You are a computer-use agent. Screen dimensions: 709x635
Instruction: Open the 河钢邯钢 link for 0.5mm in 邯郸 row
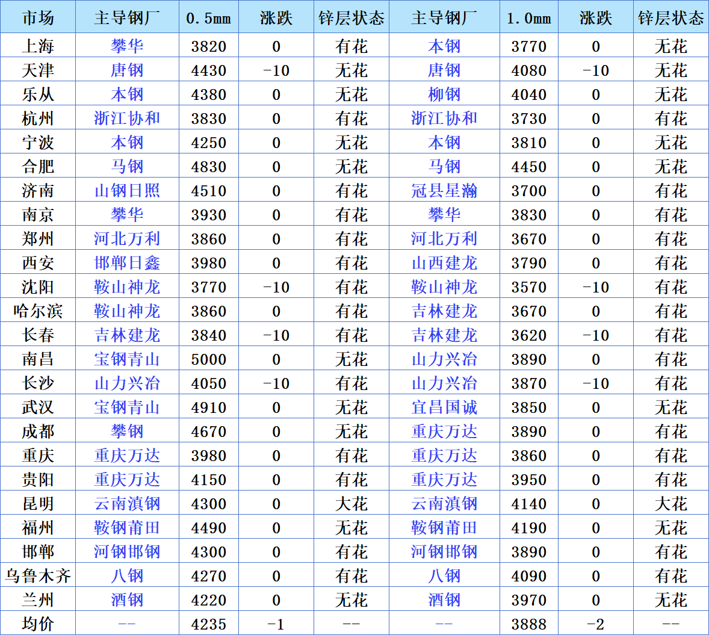[x=127, y=551]
